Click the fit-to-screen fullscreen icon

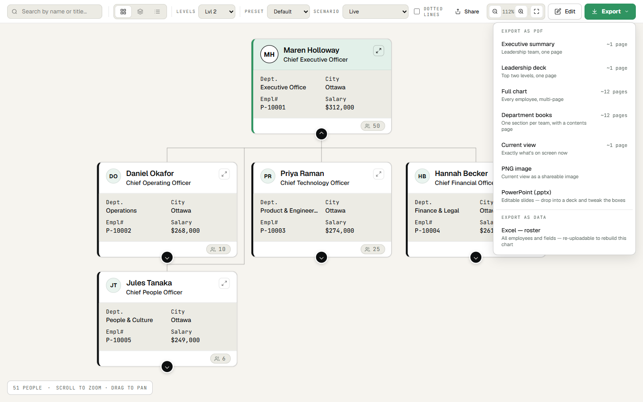click(x=537, y=12)
